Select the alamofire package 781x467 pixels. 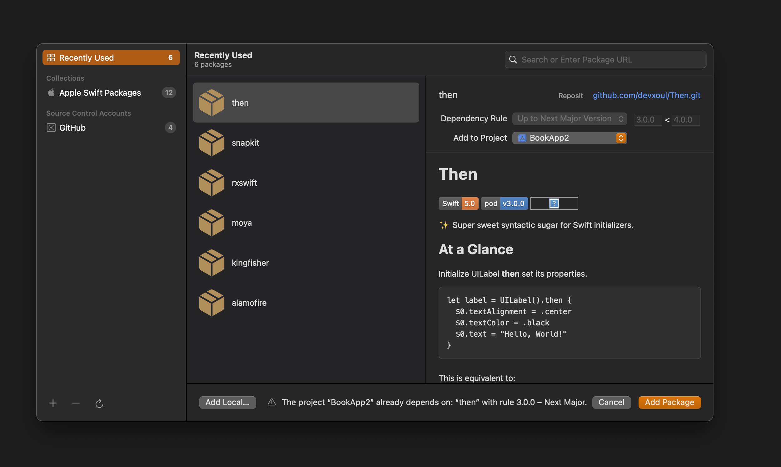pyautogui.click(x=306, y=302)
